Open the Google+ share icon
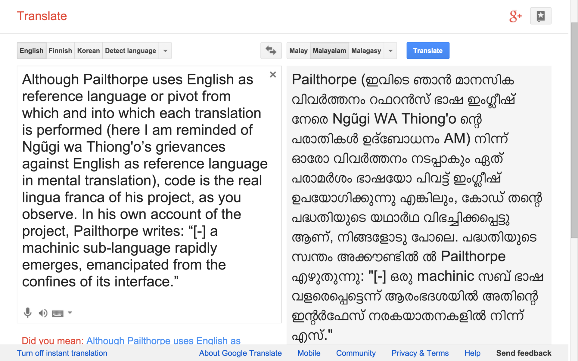This screenshot has height=361, width=578. (x=515, y=16)
